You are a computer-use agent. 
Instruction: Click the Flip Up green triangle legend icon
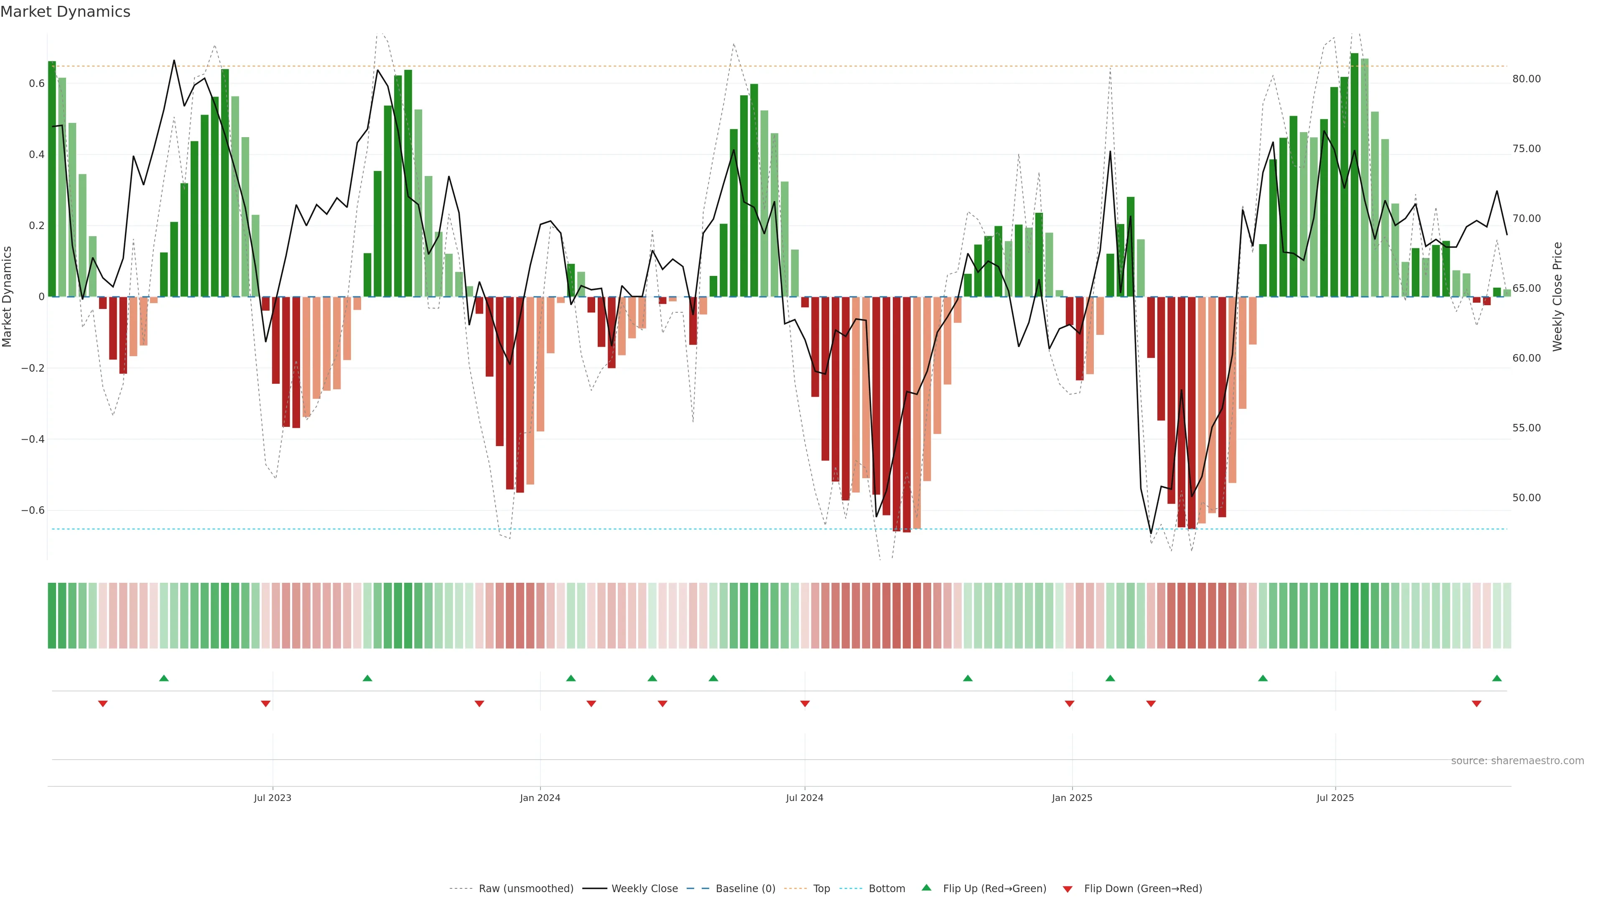(x=927, y=888)
